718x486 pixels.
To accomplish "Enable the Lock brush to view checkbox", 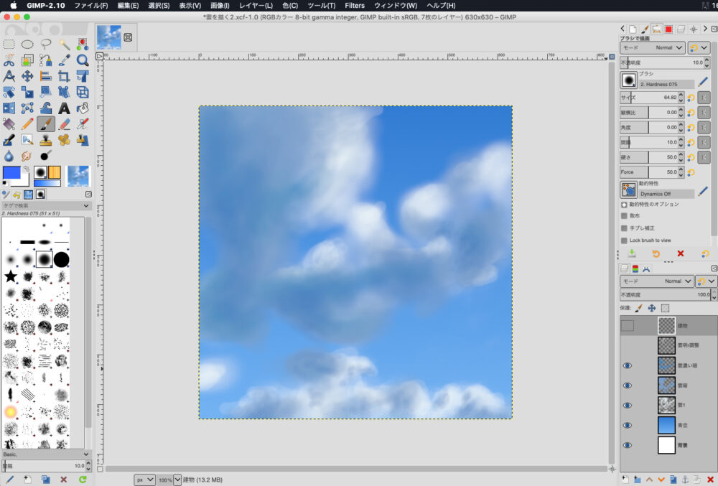I will pos(624,240).
